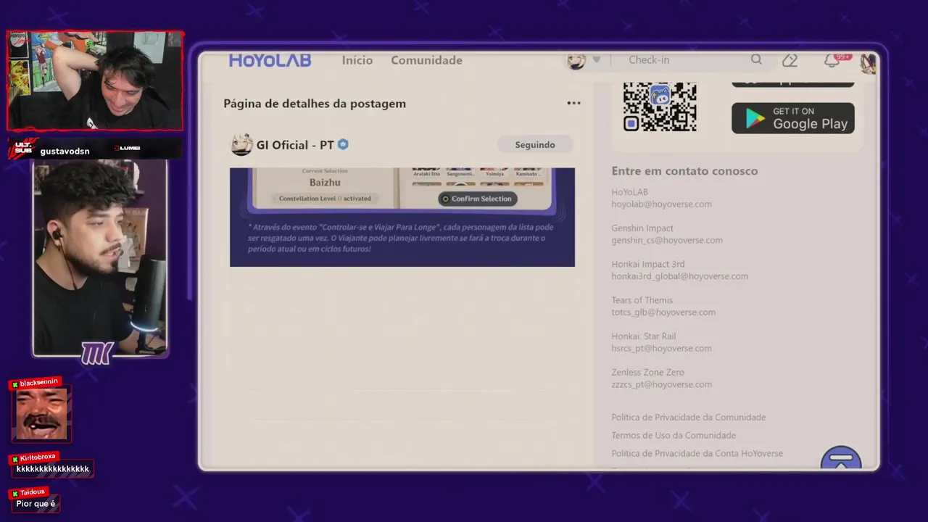Open the user profile avatar
928x522 pixels.
[868, 63]
